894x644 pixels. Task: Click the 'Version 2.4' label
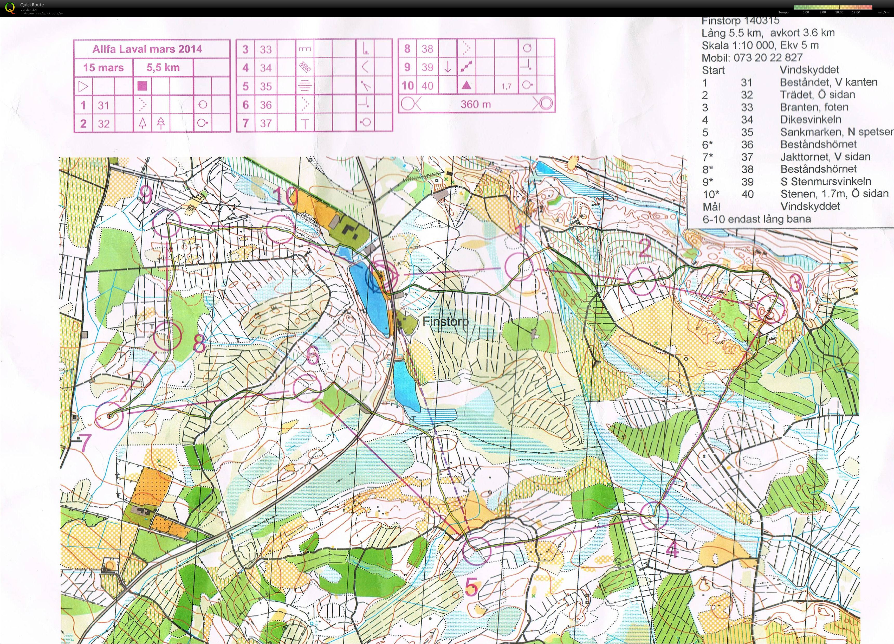tap(28, 9)
